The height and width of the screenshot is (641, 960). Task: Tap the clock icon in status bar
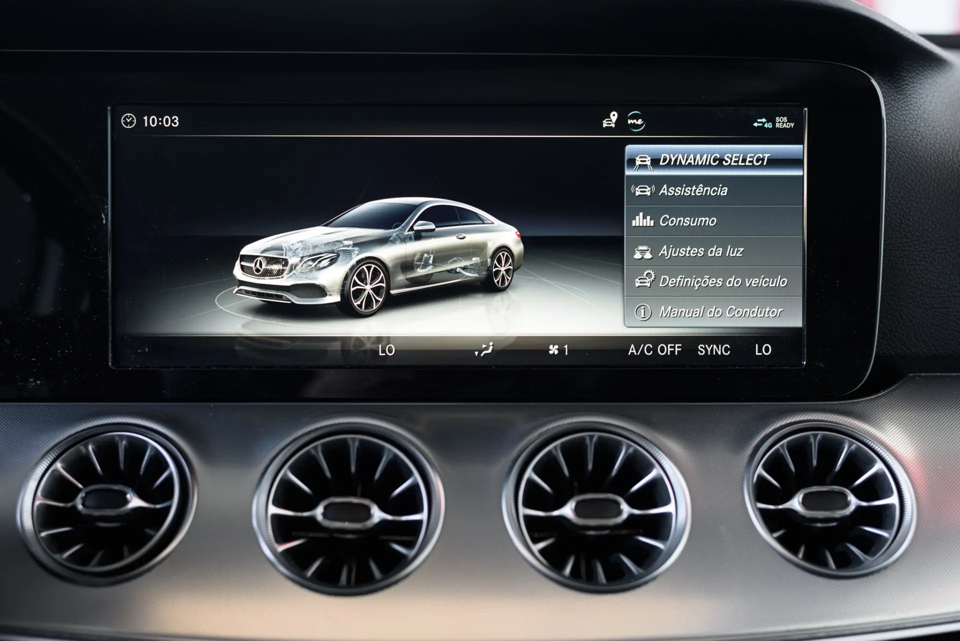[128, 121]
